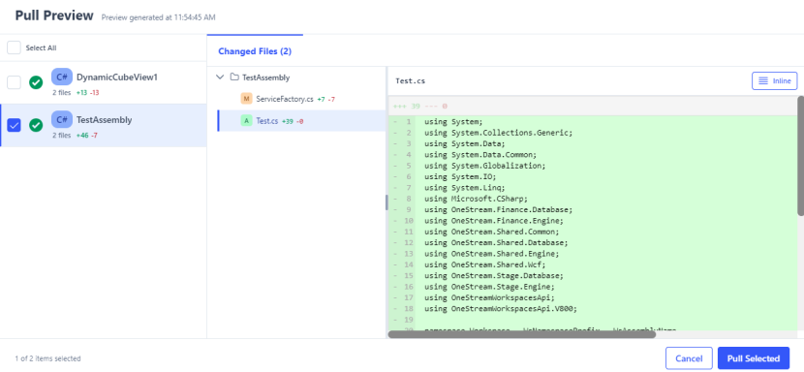
Task: Click the C# icon of TestAssembly
Action: pos(62,119)
